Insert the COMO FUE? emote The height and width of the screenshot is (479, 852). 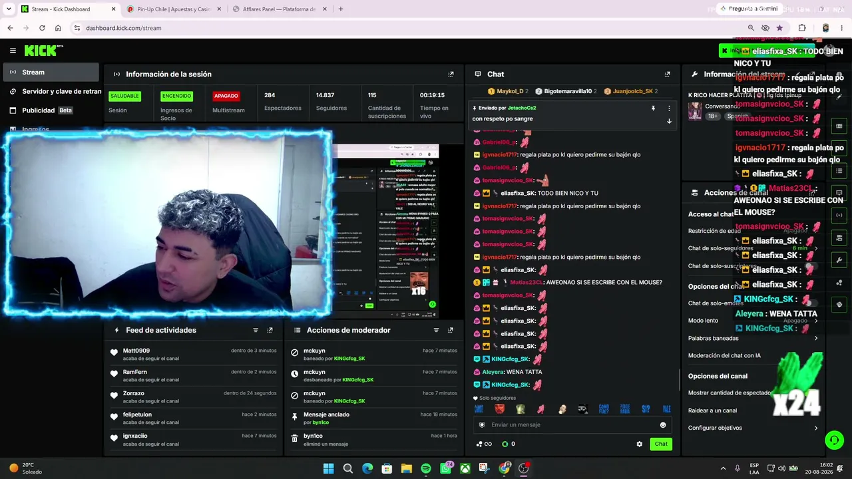click(x=604, y=408)
